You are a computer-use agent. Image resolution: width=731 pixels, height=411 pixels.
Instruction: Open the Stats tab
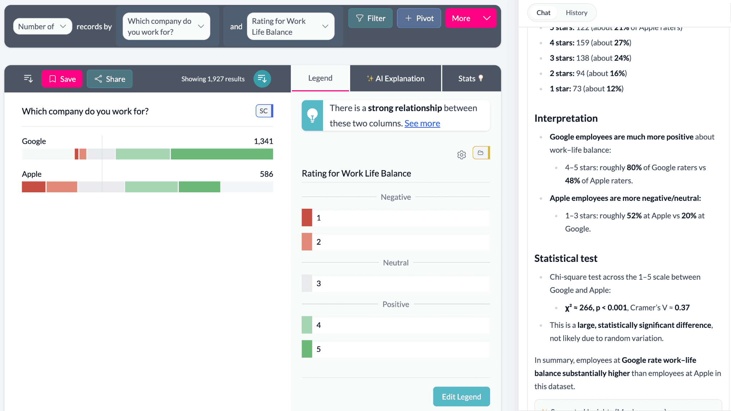coord(471,78)
